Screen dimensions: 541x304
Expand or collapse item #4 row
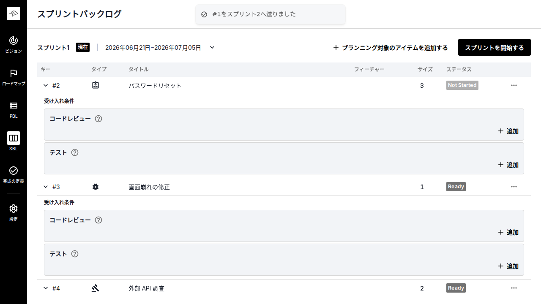pos(46,288)
